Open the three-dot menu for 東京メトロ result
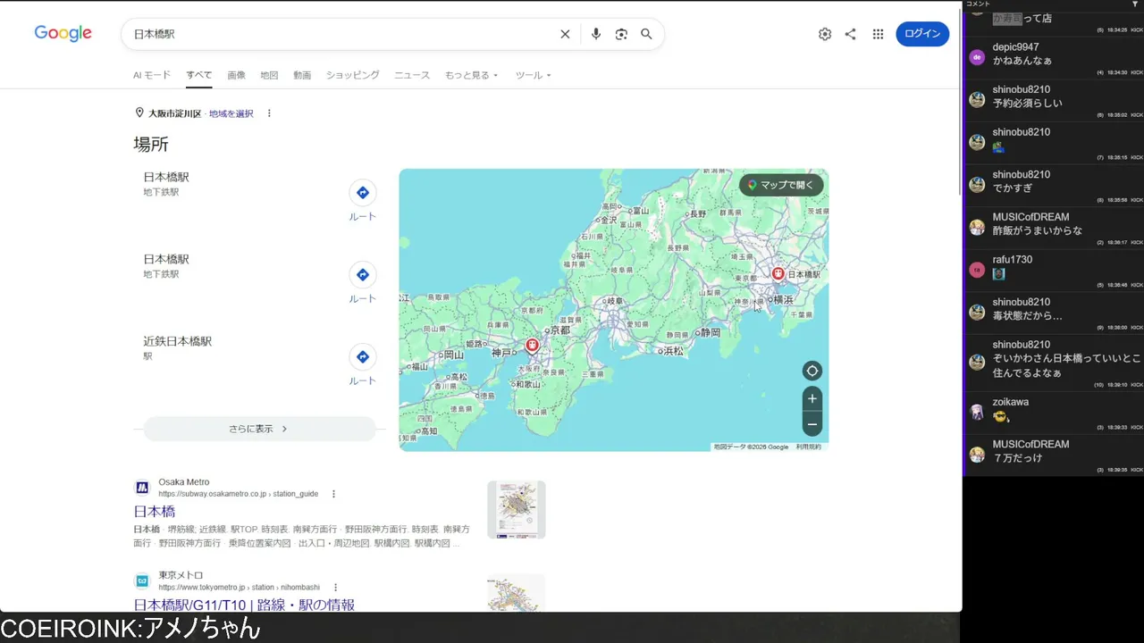The image size is (1144, 643). pyautogui.click(x=335, y=588)
